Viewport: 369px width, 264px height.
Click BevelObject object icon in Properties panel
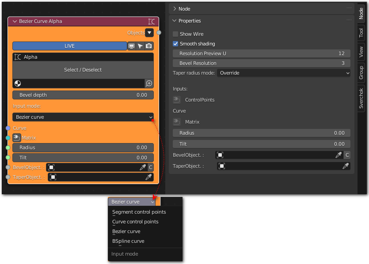coord(220,155)
